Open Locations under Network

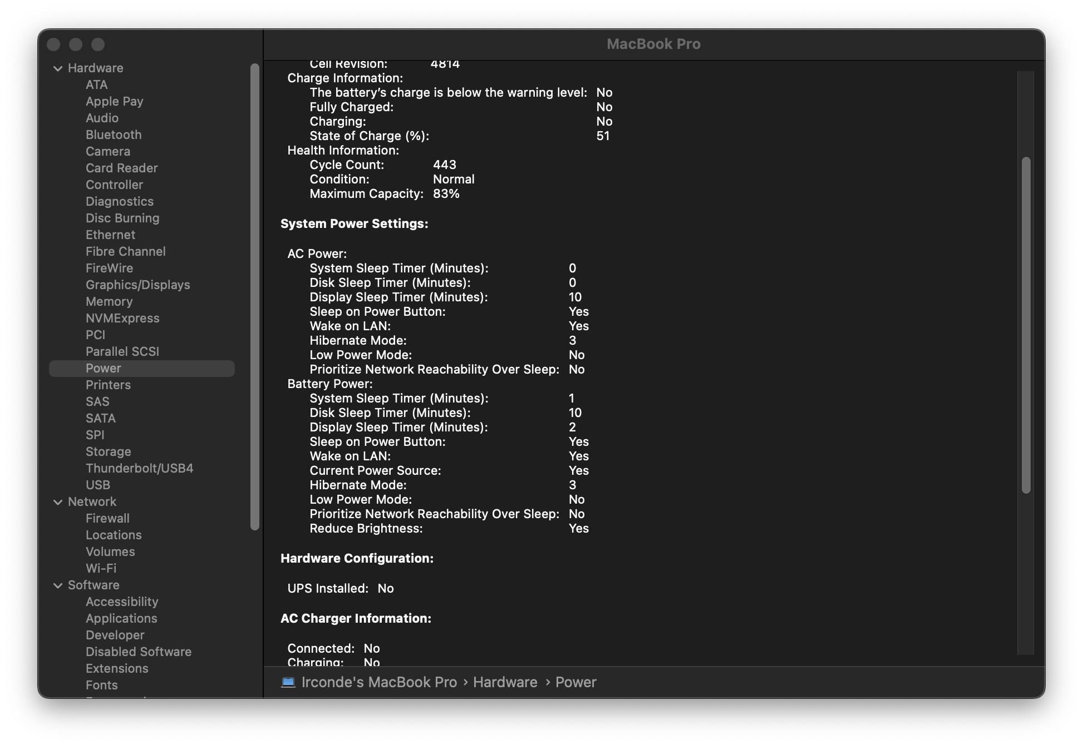pyautogui.click(x=114, y=535)
